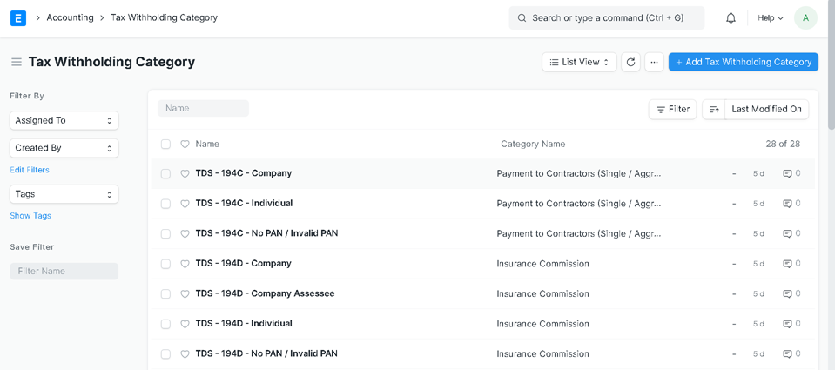Screen dimensions: 835x370
Task: Expand the Assigned To filter dropdown
Action: 64,120
